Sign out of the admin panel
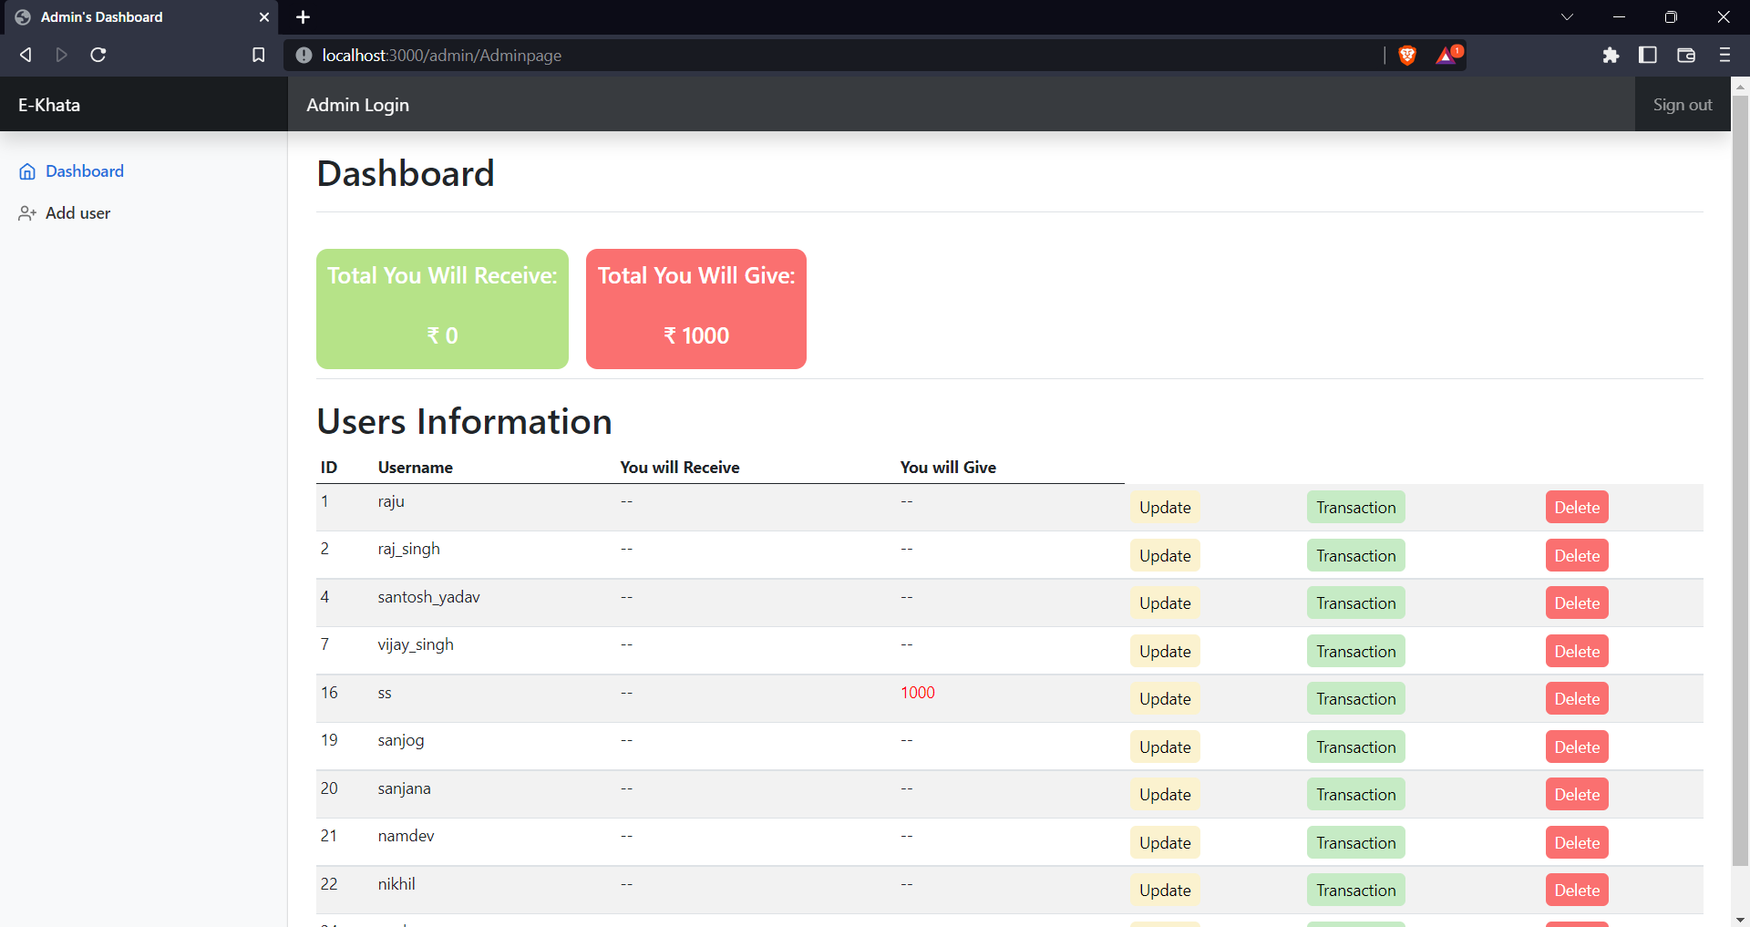The image size is (1750, 927). coord(1682,104)
